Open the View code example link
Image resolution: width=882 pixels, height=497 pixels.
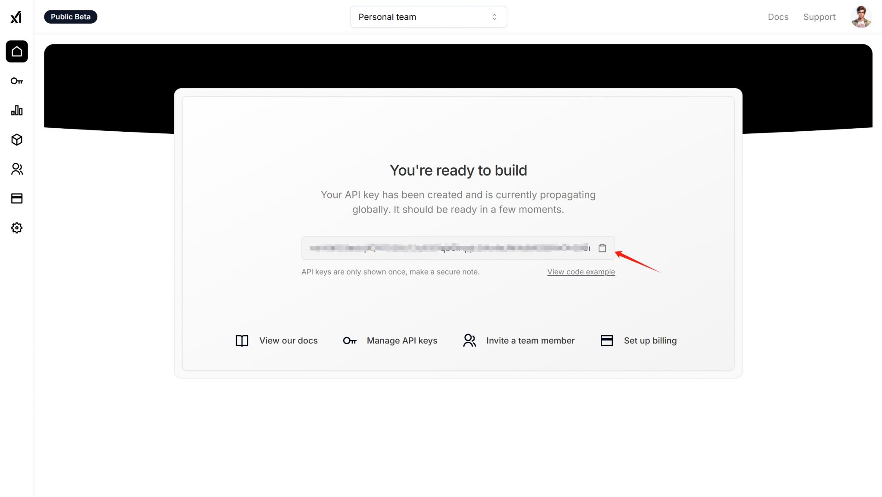tap(581, 272)
